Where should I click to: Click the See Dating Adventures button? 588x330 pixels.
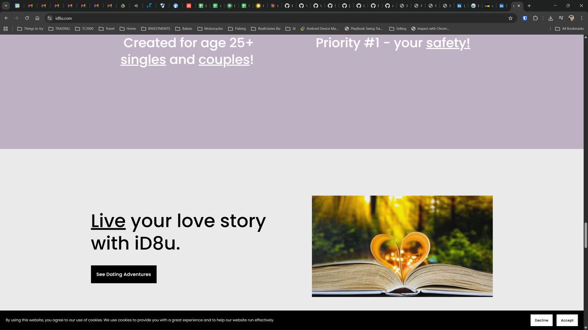pyautogui.click(x=123, y=274)
